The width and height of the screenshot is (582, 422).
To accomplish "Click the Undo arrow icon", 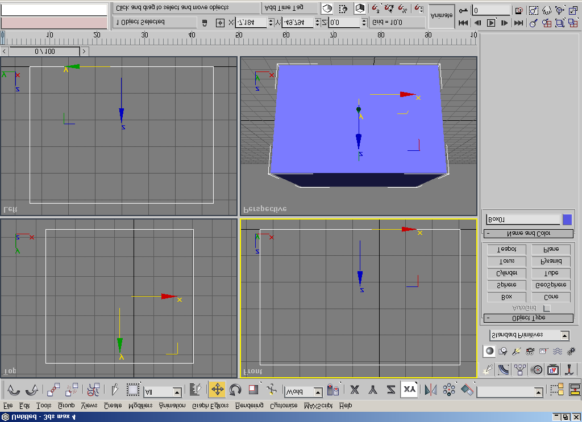I will click(14, 390).
